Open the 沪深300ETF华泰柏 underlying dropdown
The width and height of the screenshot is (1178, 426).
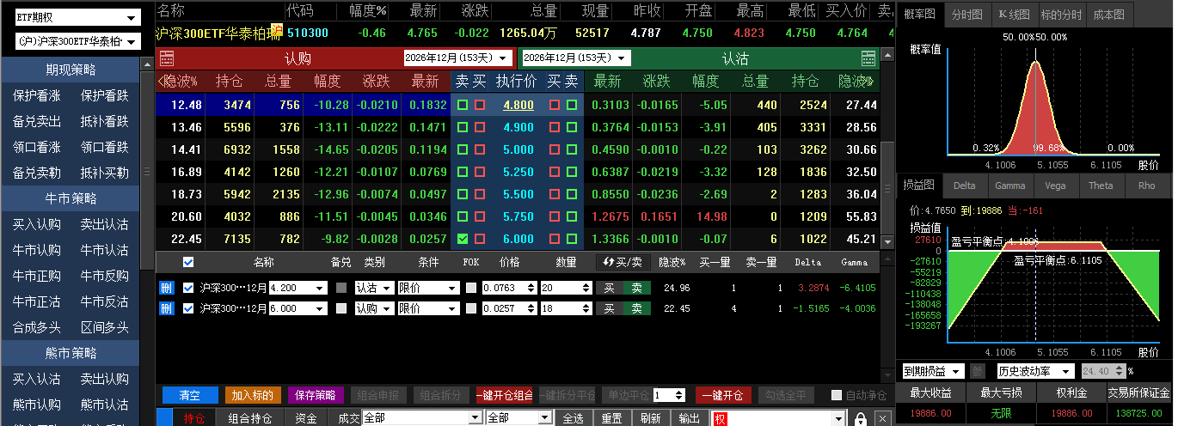[77, 41]
